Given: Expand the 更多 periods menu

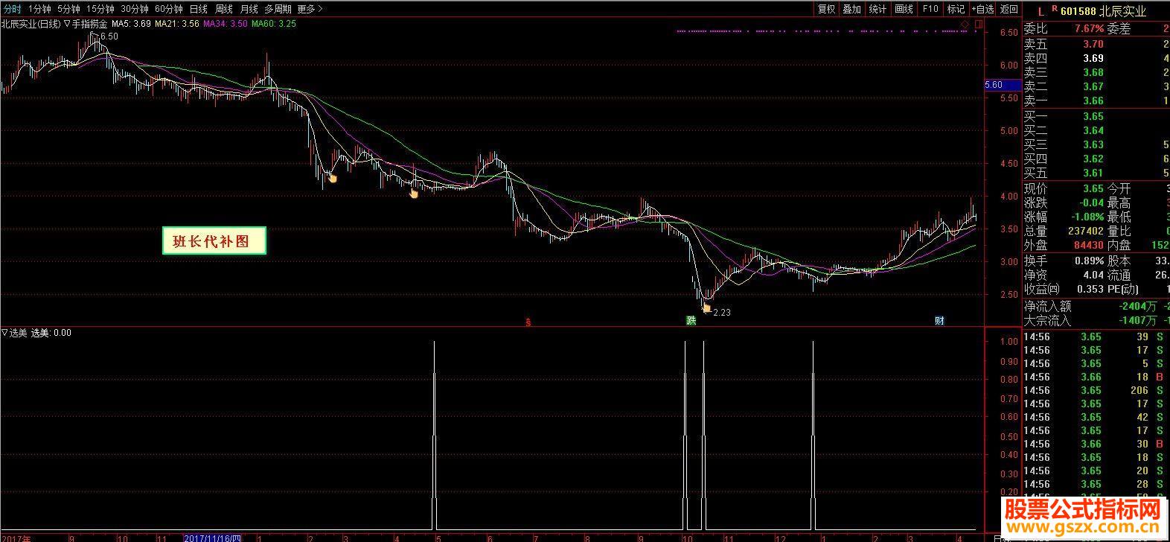Looking at the screenshot, I should coord(310,9).
